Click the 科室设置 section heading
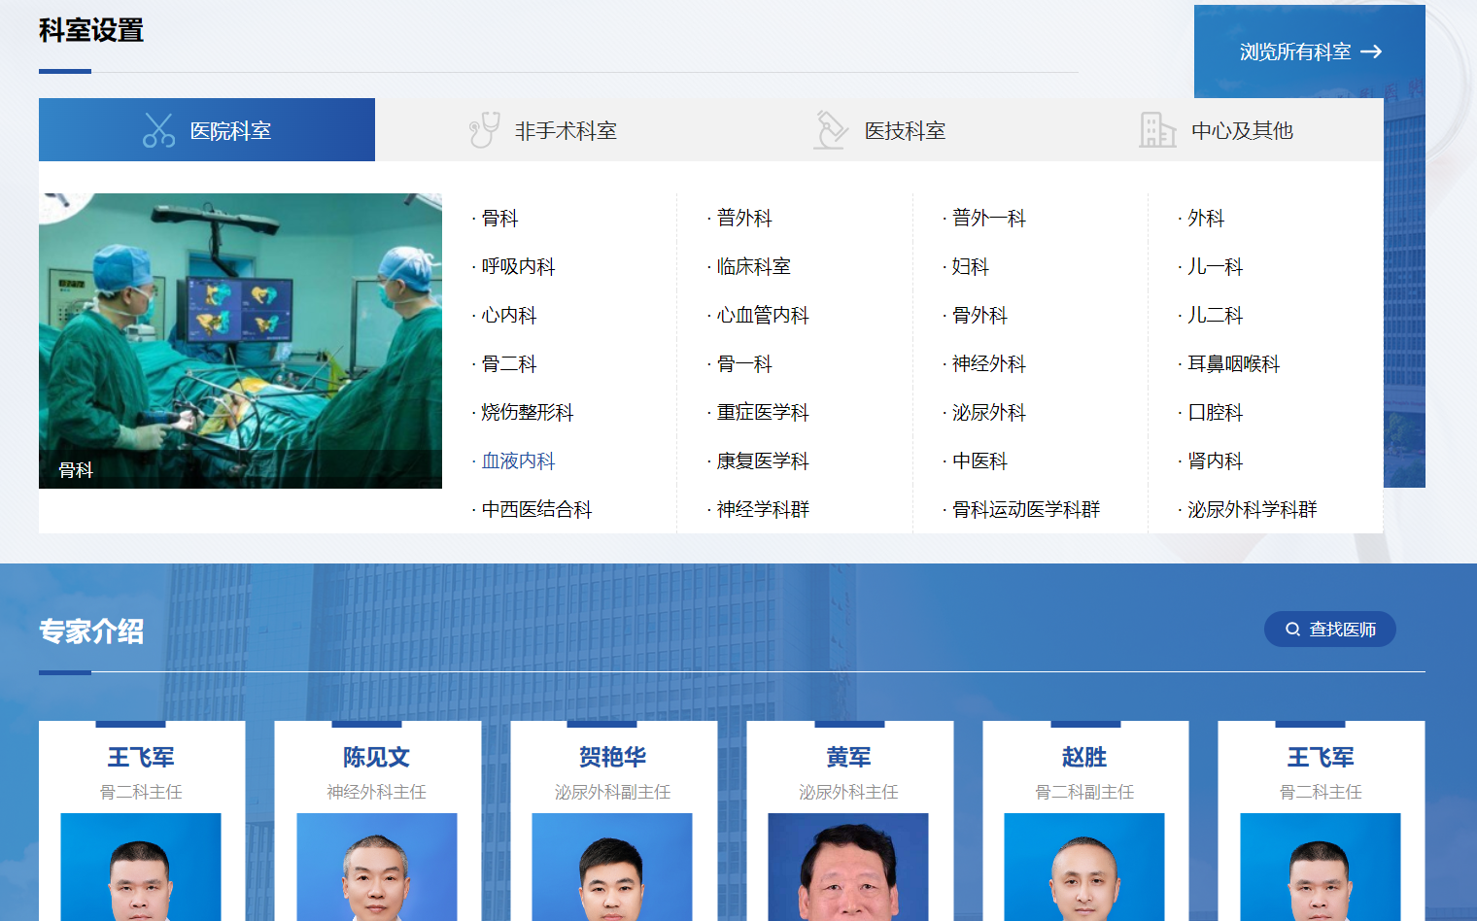Image resolution: width=1477 pixels, height=921 pixels. (91, 31)
